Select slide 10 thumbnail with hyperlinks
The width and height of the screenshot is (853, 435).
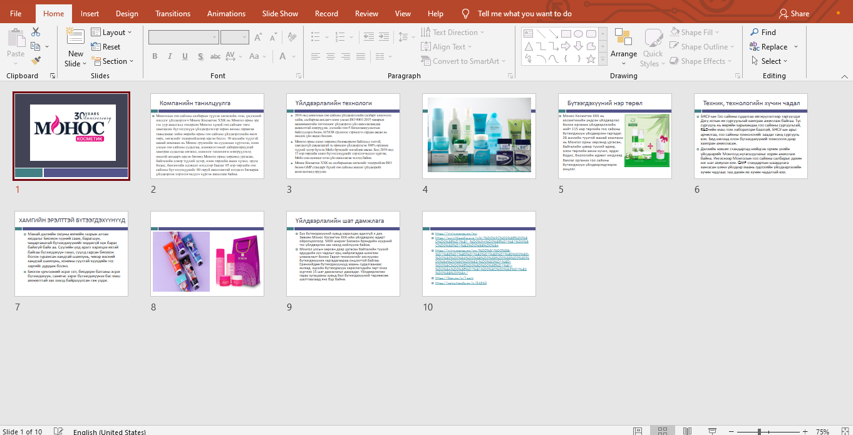coord(479,253)
